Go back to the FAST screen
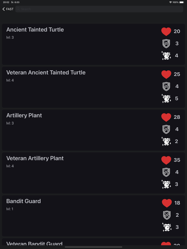The image size is (187, 249). [8, 9]
